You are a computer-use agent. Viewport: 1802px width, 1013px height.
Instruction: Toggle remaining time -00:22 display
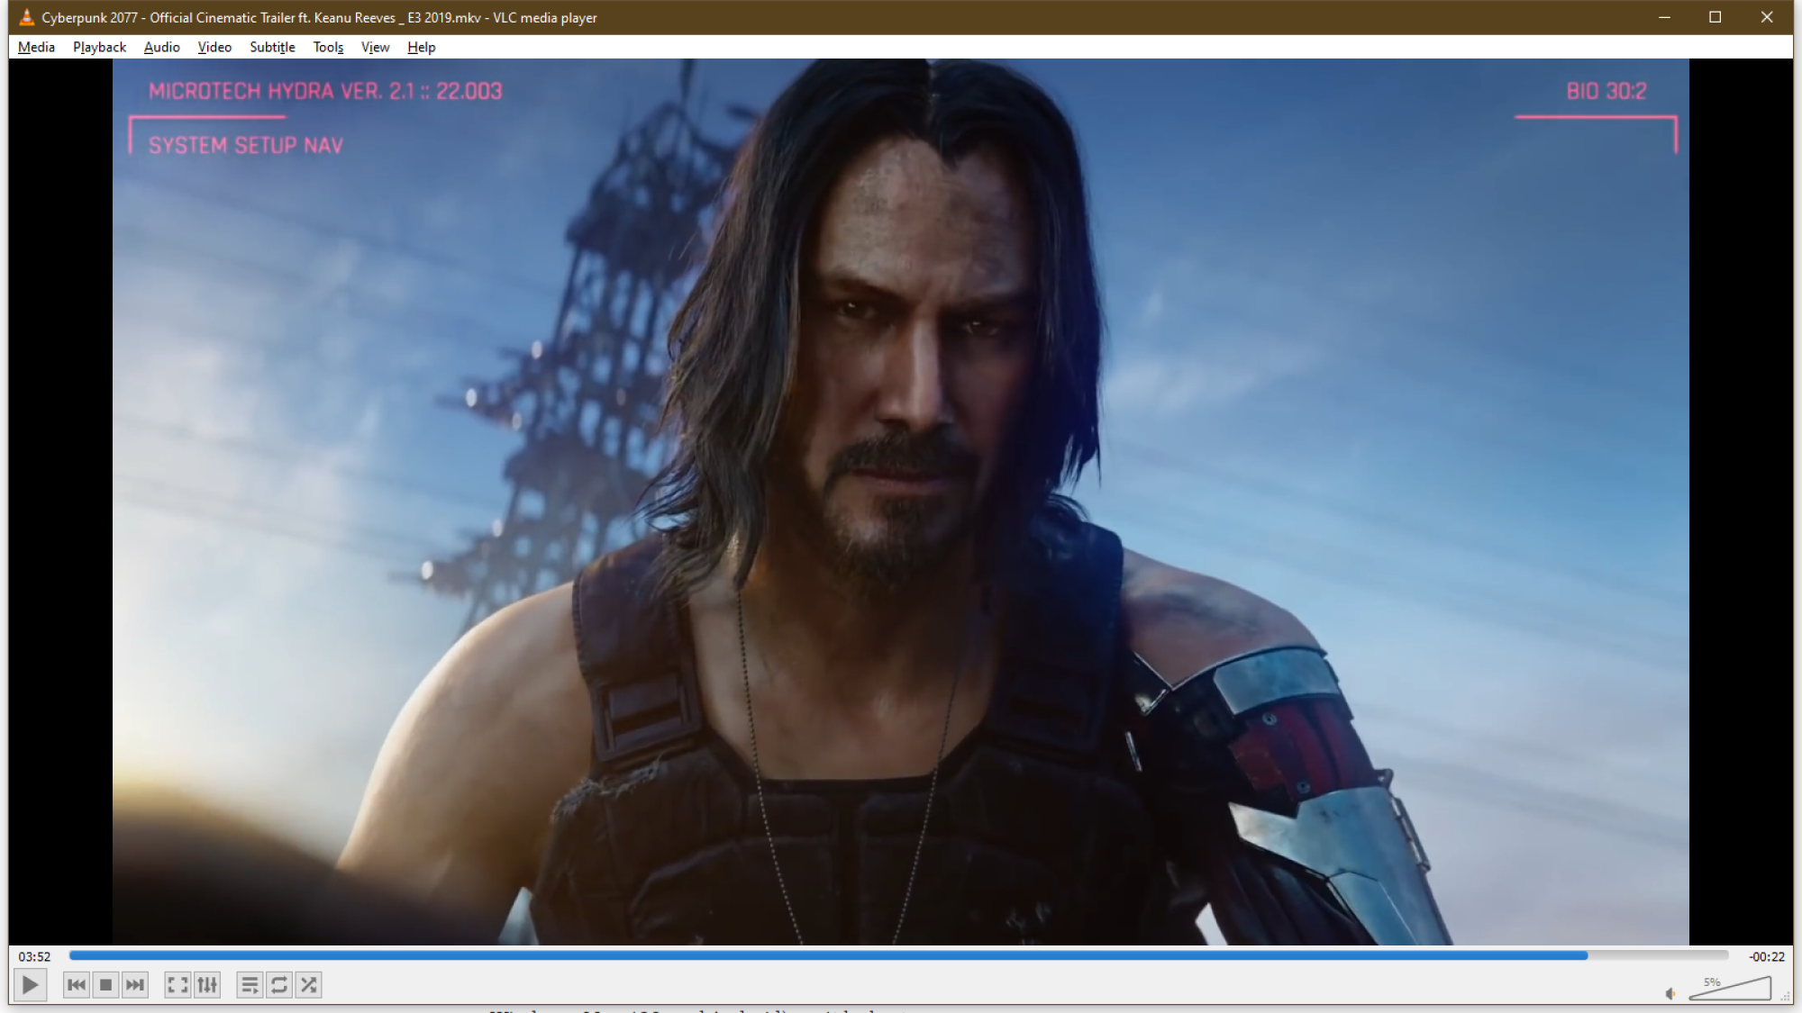tap(1766, 956)
